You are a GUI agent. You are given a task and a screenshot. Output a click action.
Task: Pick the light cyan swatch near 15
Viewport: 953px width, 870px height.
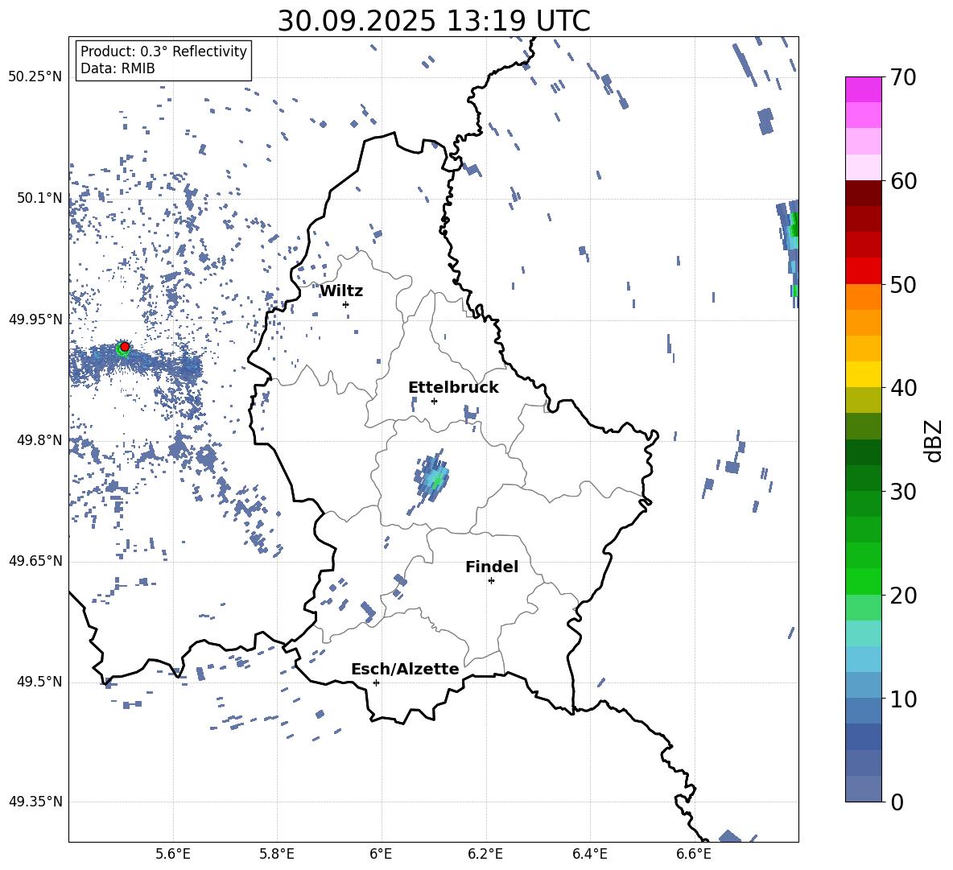tap(863, 633)
